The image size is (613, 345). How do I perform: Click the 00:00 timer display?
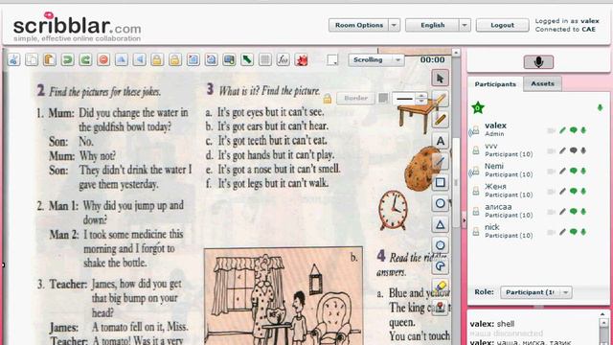432,59
